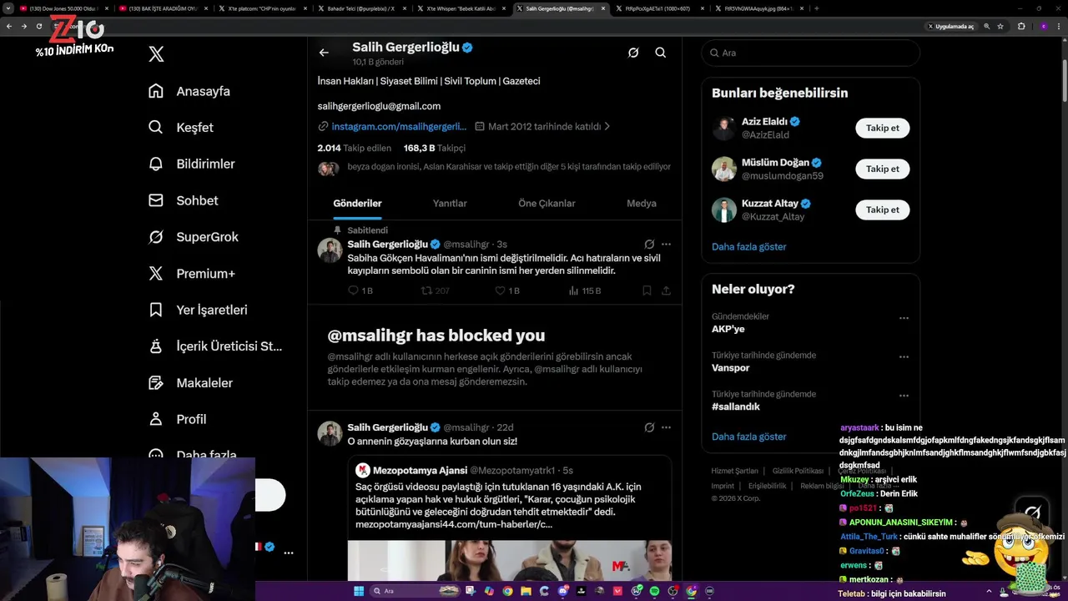Switch to Yanıtlar tab
1068x601 pixels.
[x=450, y=204]
